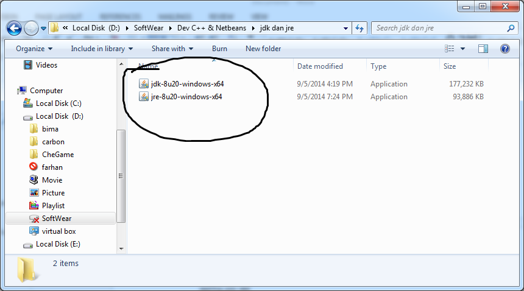Expand arrow after SoftWear breadcrumb

171,29
